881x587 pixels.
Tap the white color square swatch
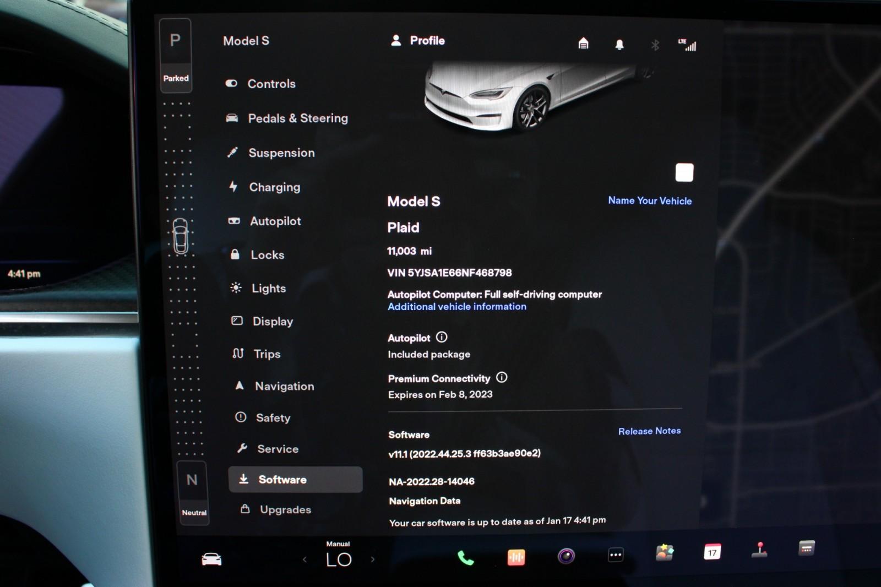pos(684,172)
